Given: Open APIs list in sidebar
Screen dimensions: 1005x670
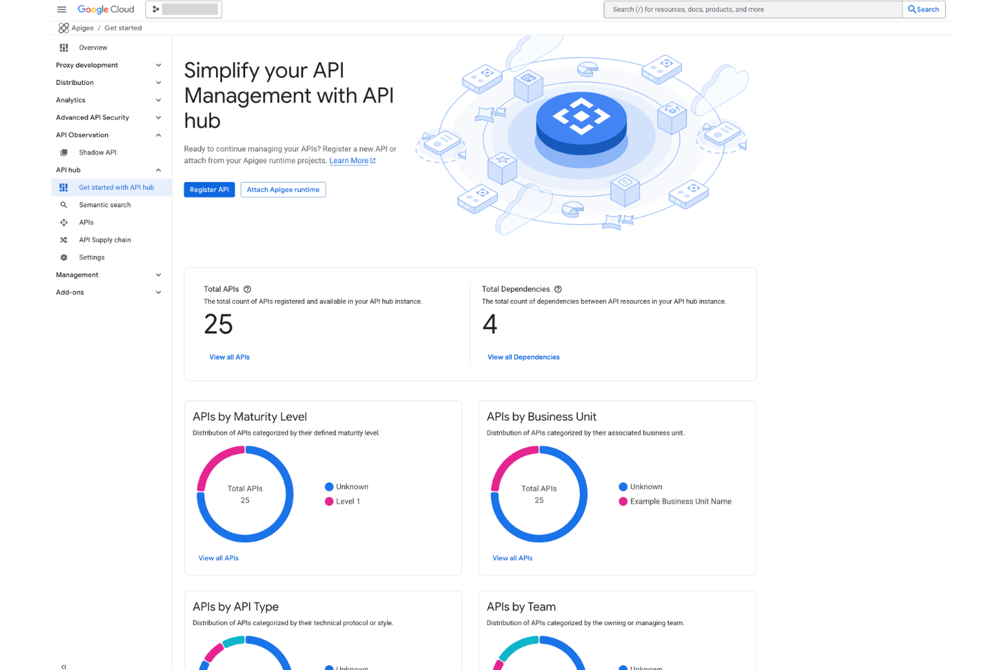Looking at the screenshot, I should [86, 223].
